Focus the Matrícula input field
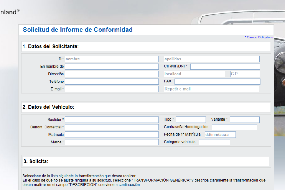The image size is (285, 190). (112, 135)
